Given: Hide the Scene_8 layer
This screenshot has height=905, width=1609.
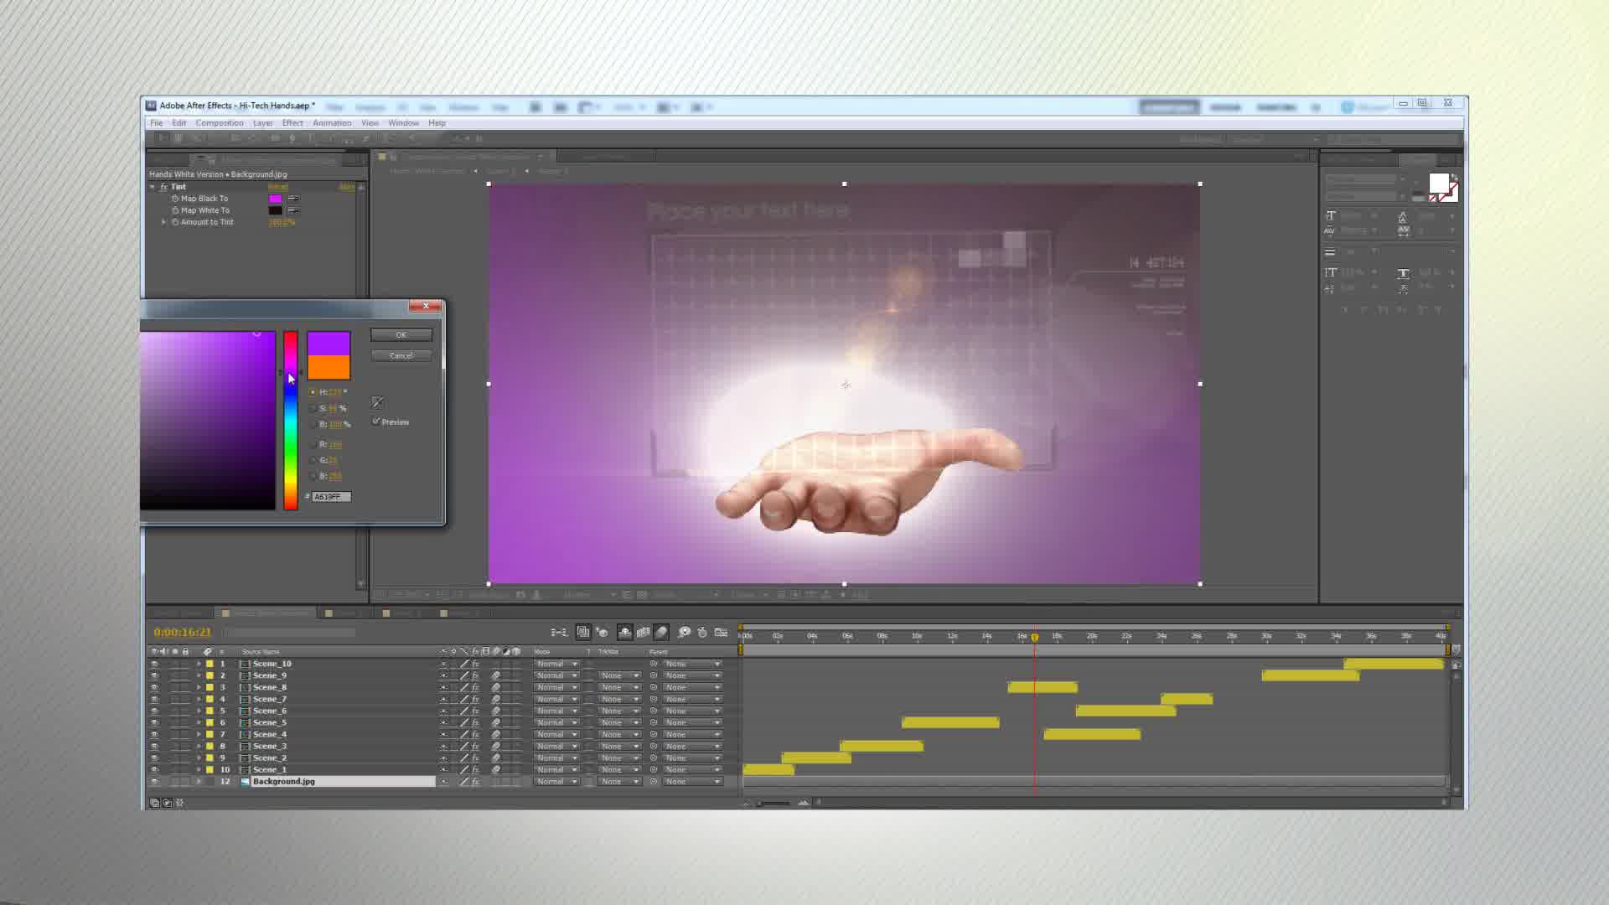Looking at the screenshot, I should coord(154,687).
